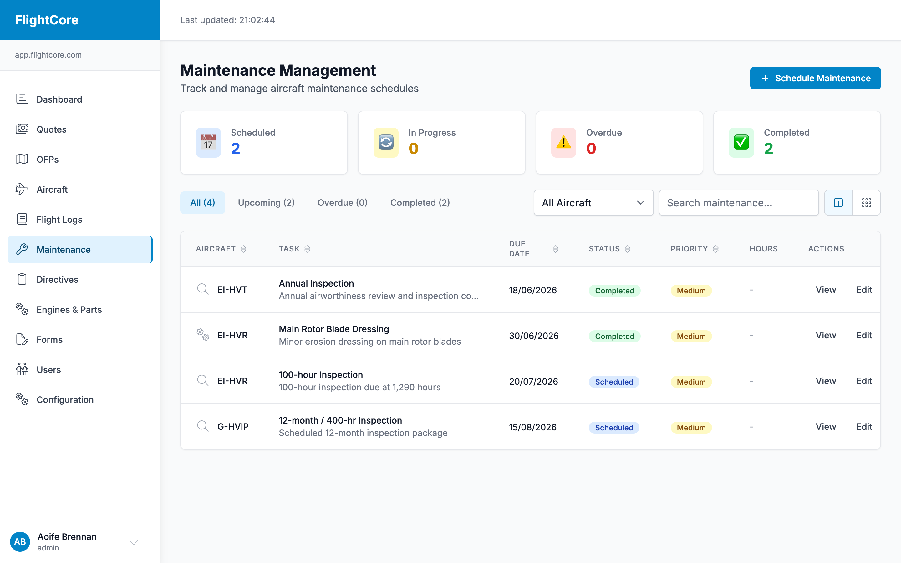Go to Dashboard page

80,99
